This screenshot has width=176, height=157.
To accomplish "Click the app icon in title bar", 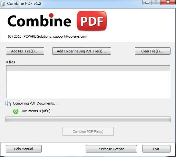I will click(x=3, y=4).
